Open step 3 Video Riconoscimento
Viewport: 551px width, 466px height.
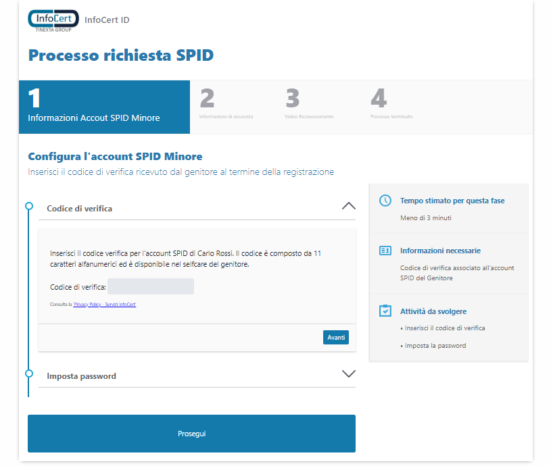coord(309,107)
